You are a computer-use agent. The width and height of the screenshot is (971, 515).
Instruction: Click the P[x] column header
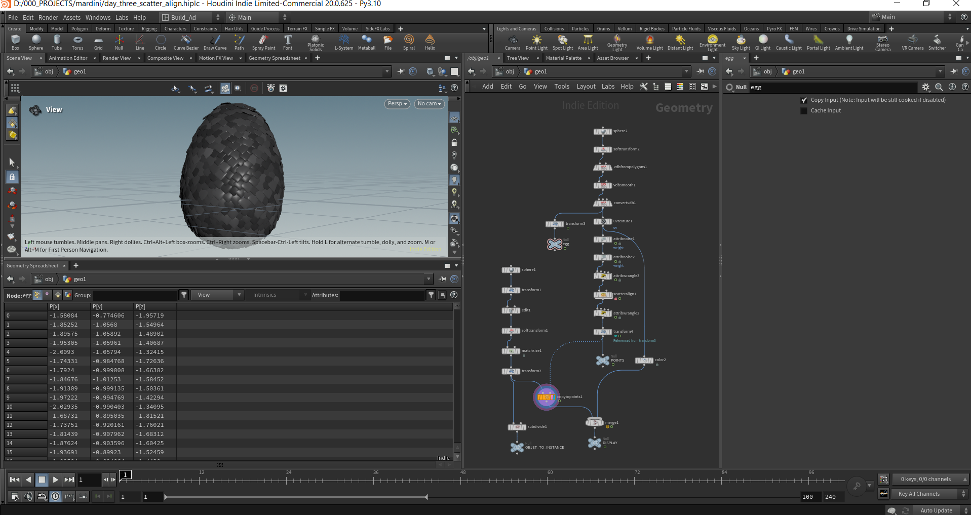pyautogui.click(x=69, y=307)
